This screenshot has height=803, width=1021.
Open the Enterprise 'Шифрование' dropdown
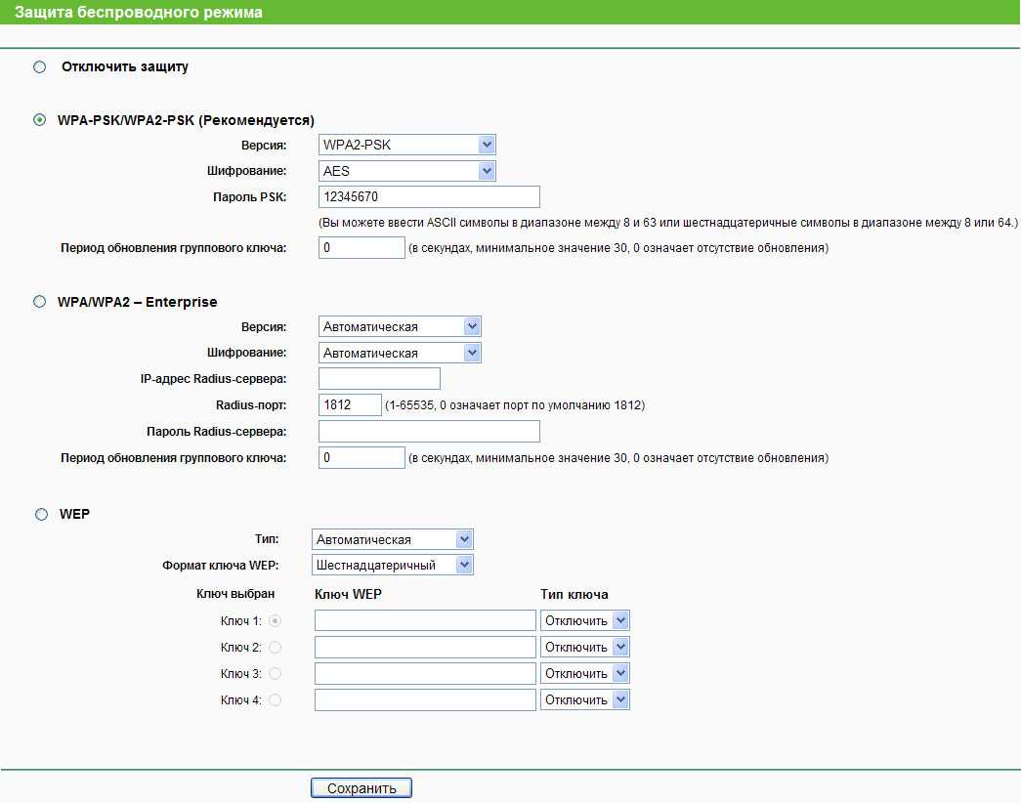point(400,353)
